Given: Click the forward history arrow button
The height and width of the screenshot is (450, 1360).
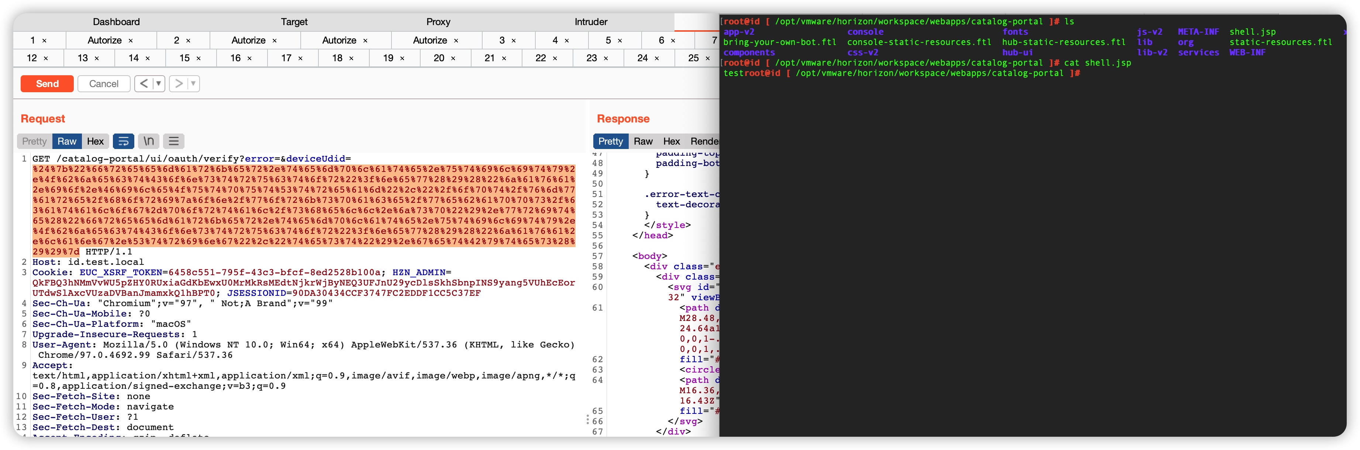Looking at the screenshot, I should [179, 84].
